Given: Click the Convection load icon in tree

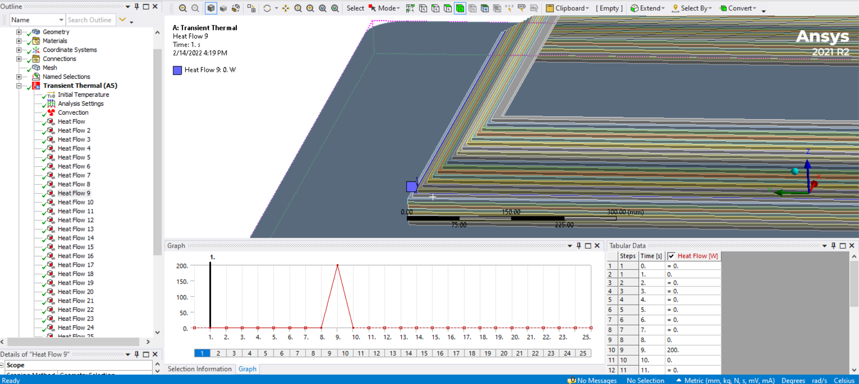Looking at the screenshot, I should click(x=51, y=112).
